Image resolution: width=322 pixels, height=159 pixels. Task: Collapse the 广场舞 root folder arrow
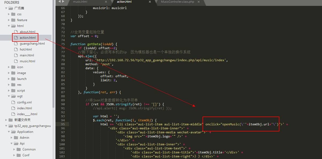tap(6, 8)
